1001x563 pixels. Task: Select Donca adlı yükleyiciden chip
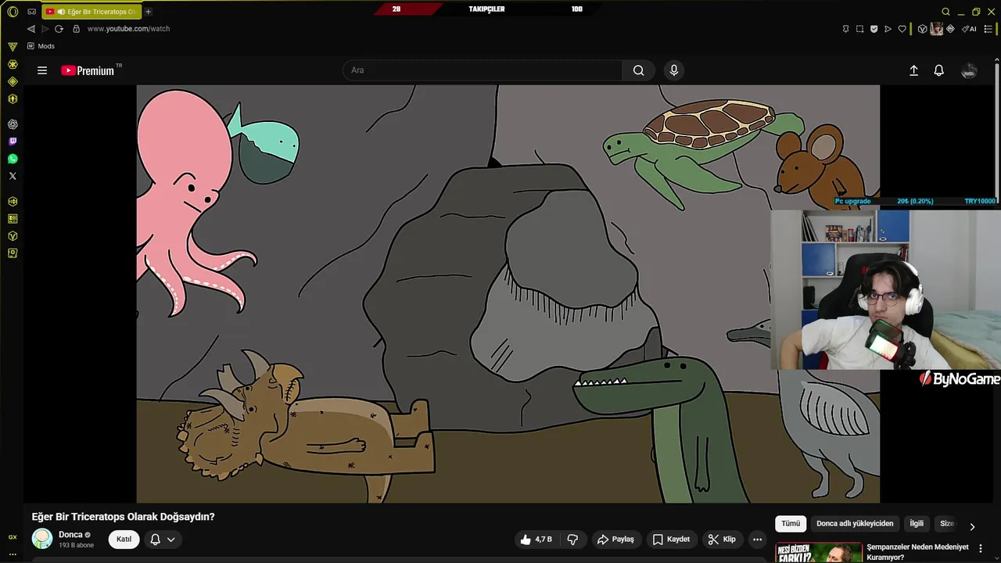pyautogui.click(x=855, y=523)
